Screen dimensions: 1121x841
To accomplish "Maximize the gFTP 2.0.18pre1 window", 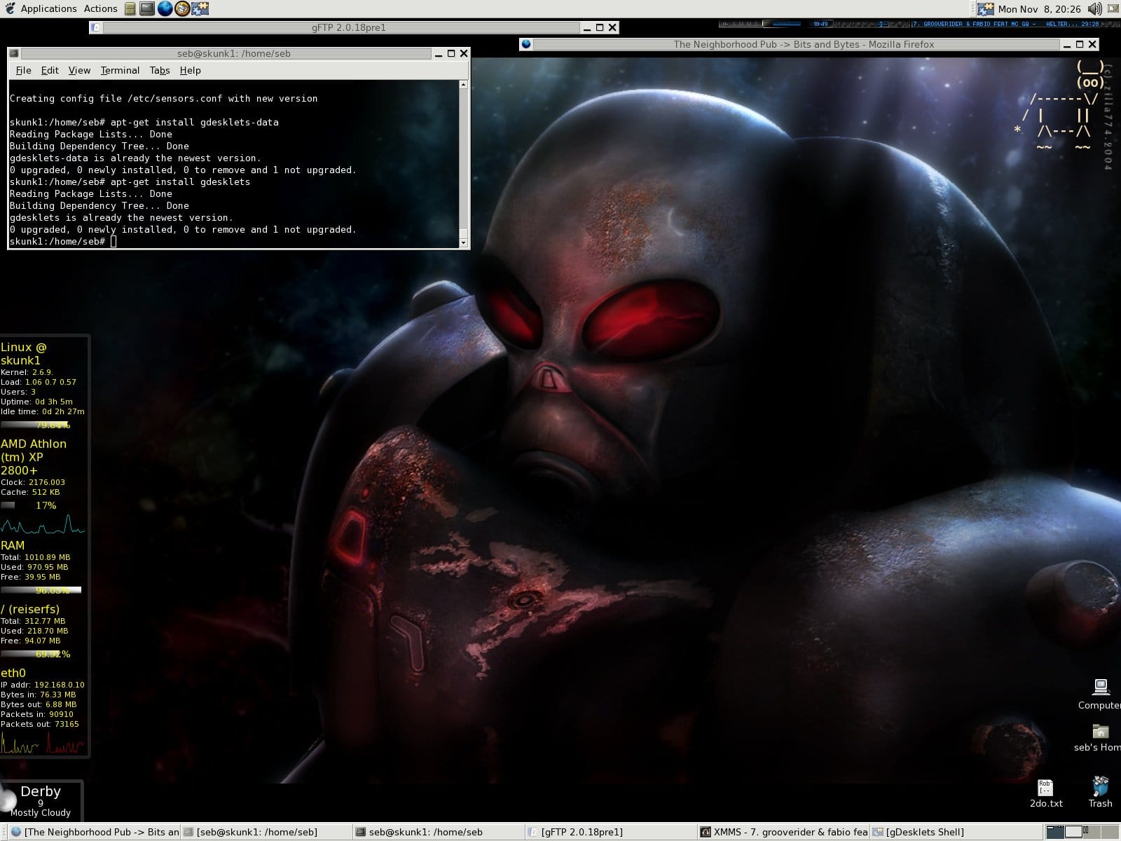I will coord(599,27).
